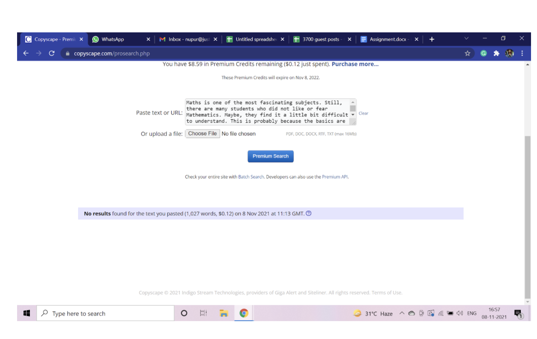Viewport: 537px width, 339px height.
Task: Expand the tab search dropdown arrow
Action: (466, 39)
